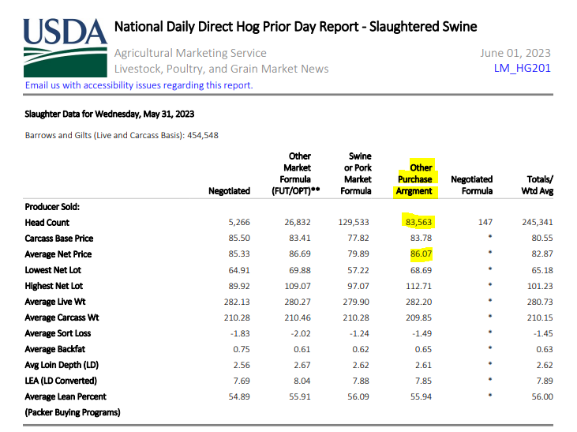Click Average Net Price total 82.87
The image size is (577, 432).
click(542, 254)
